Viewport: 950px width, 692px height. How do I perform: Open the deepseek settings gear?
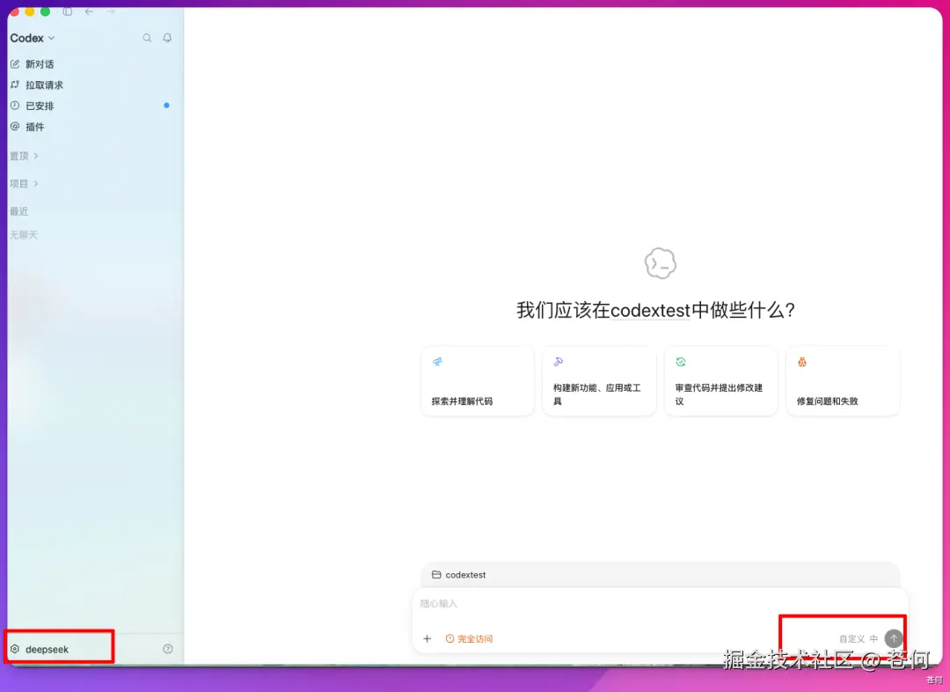(x=15, y=649)
